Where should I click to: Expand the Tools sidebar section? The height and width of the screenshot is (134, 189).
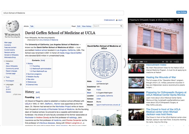4,77
